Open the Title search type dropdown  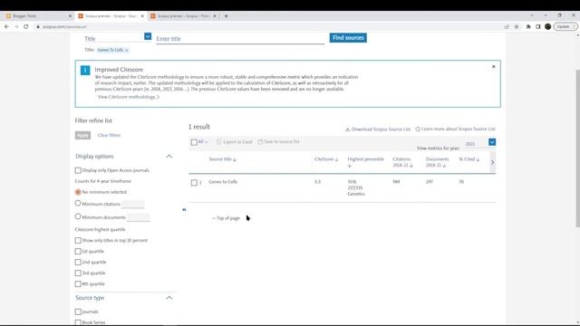click(148, 36)
